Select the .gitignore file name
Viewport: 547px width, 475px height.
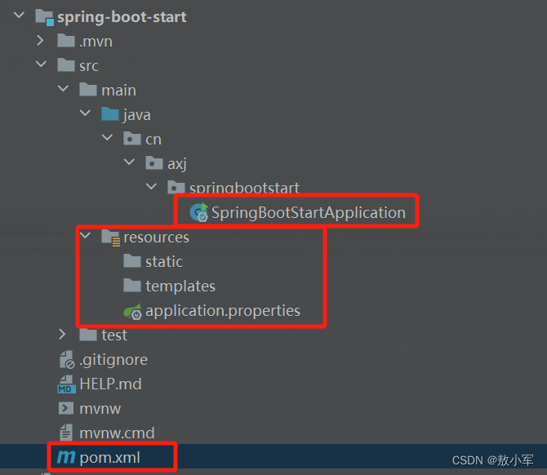tap(113, 360)
